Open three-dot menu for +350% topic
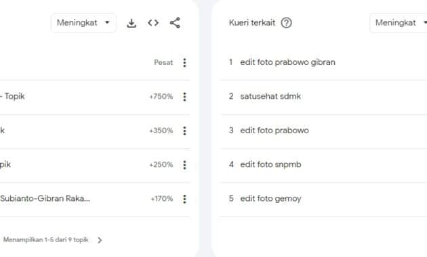 click(184, 131)
